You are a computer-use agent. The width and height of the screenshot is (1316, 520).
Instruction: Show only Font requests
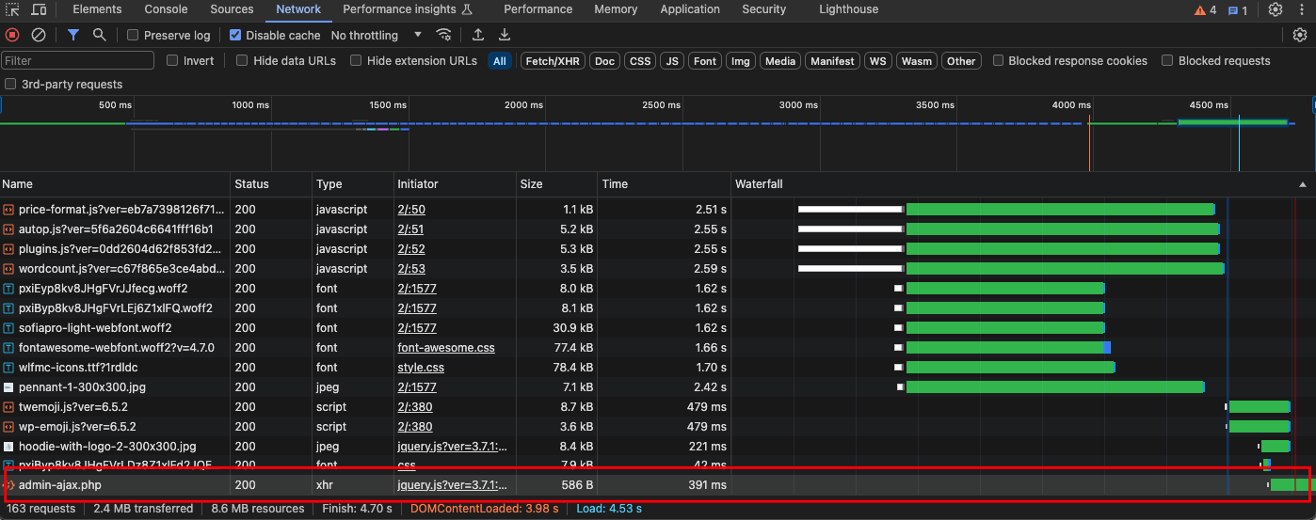(705, 61)
